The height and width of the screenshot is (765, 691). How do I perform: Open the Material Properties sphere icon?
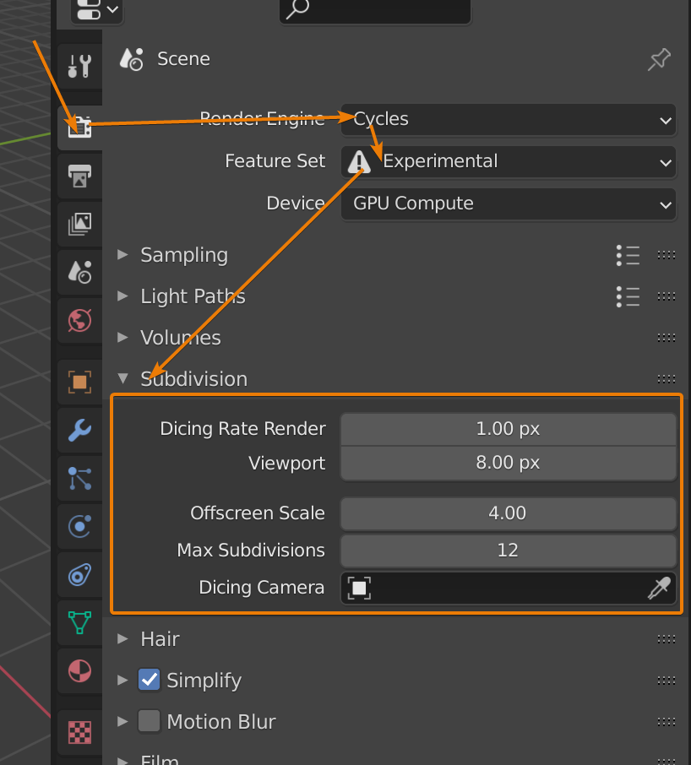click(x=79, y=671)
